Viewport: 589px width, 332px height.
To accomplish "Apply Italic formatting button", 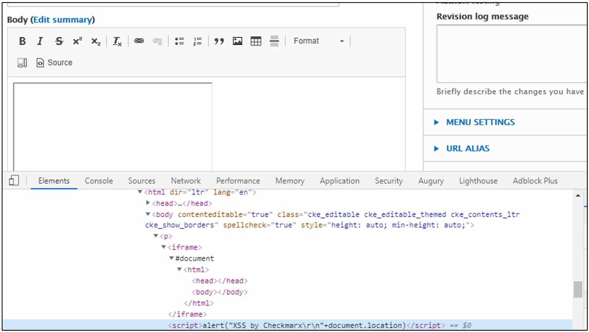I will pos(40,41).
